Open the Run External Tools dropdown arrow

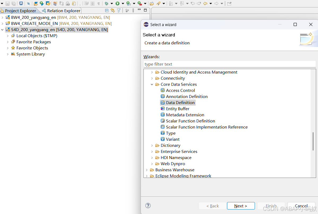pos(145,3)
